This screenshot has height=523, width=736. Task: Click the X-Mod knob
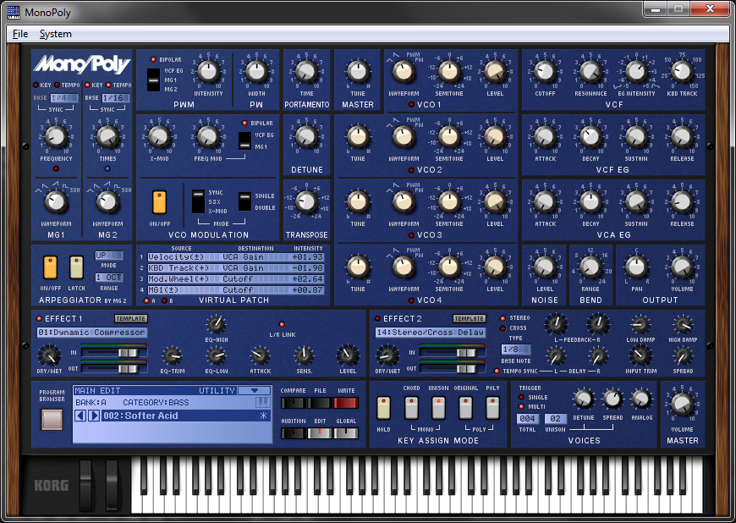coord(159,137)
